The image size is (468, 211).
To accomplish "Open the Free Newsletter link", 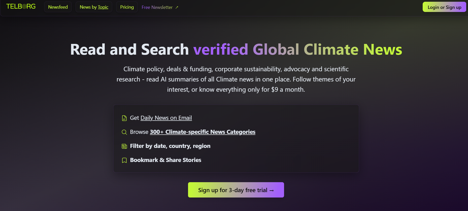I will (x=157, y=7).
